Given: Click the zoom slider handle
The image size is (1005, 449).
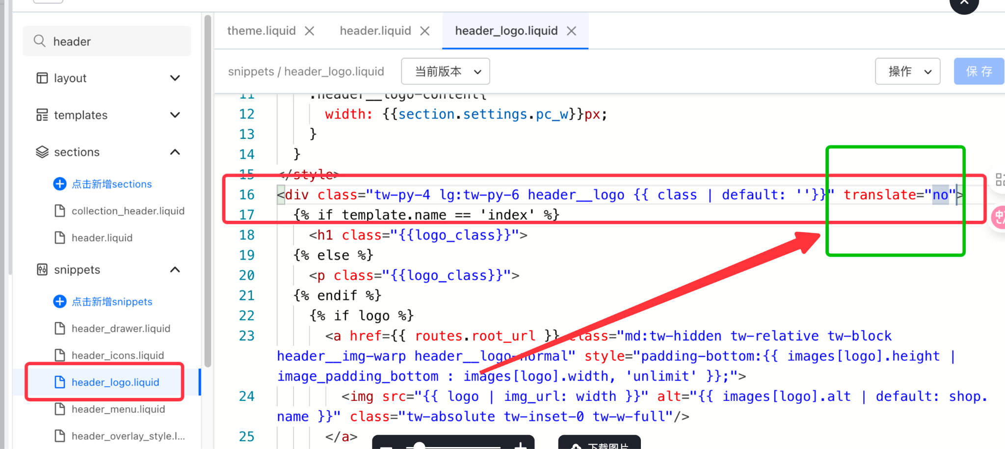Looking at the screenshot, I should coord(419,446).
